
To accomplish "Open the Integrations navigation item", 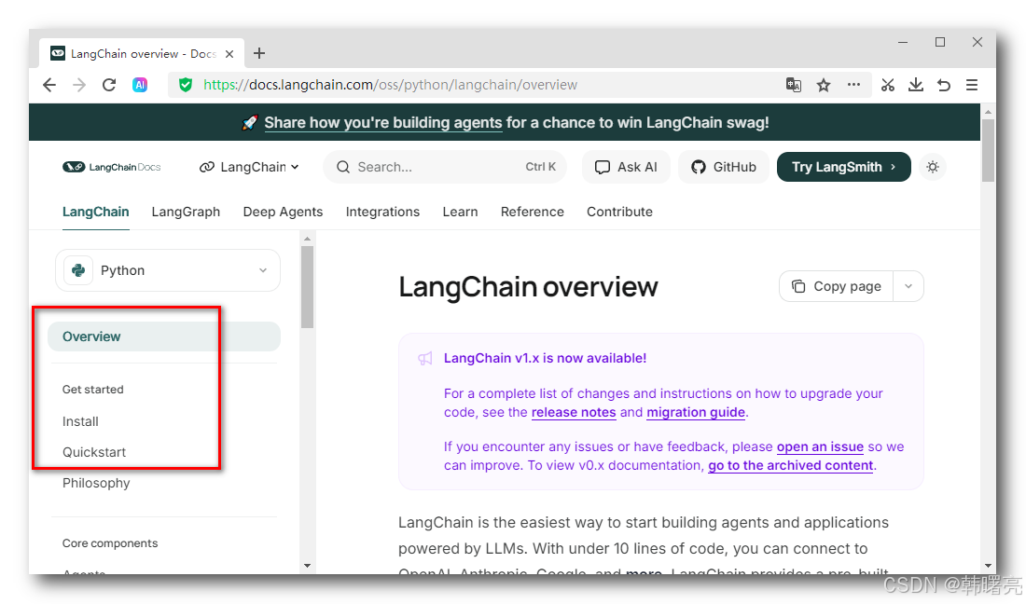I will tap(382, 212).
